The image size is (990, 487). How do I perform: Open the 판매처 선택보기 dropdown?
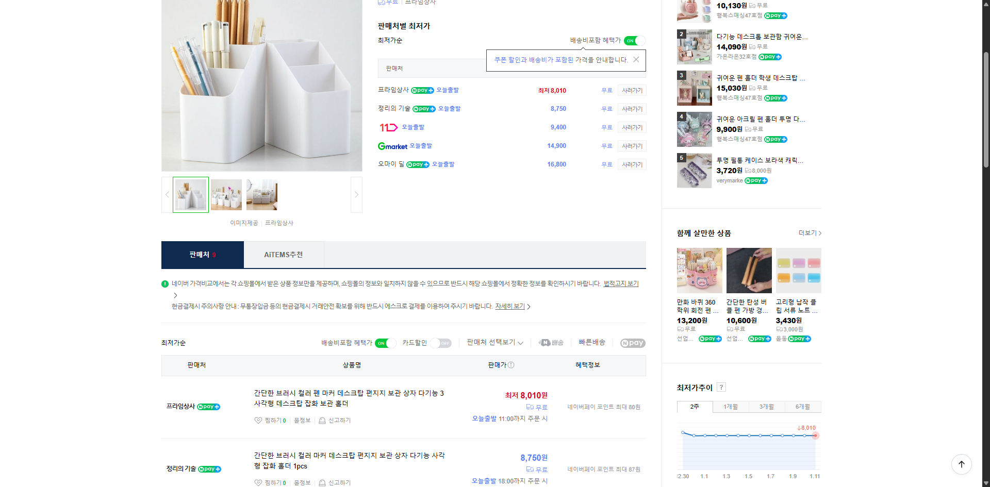tap(493, 342)
